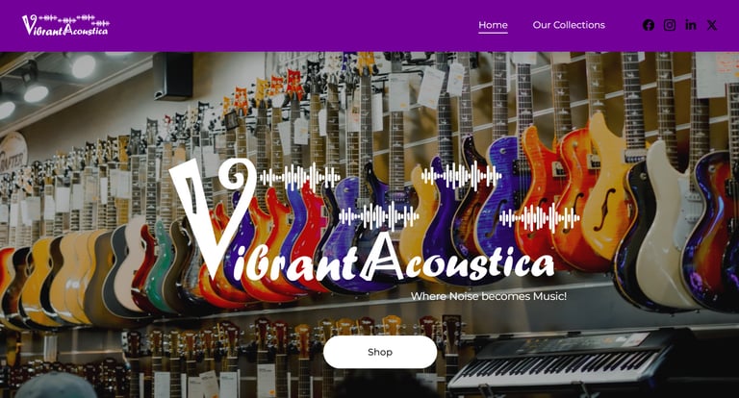This screenshot has width=739, height=398.
Task: Click the waveform above 'tica' in hero logo
Action: [x=540, y=218]
